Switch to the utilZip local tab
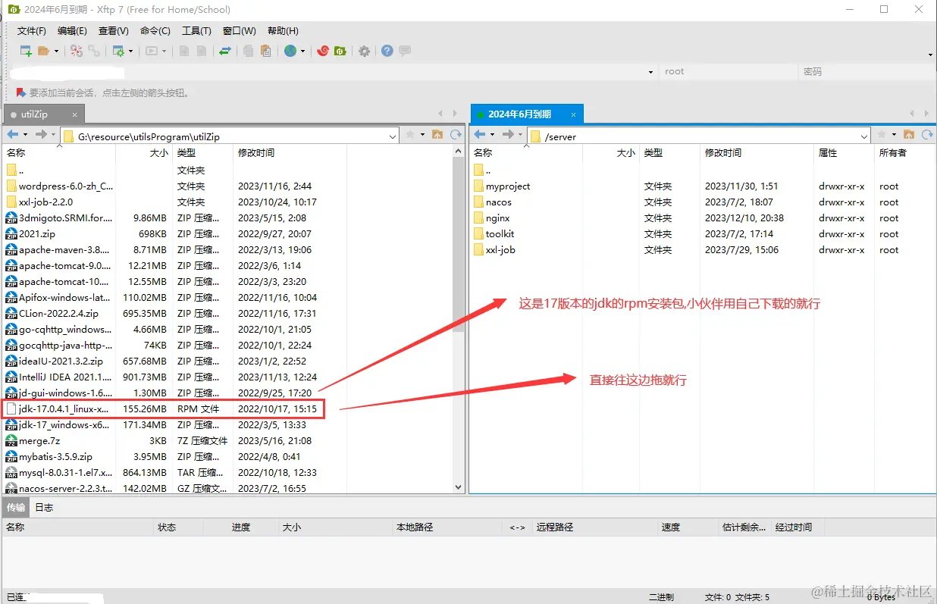The width and height of the screenshot is (937, 604). coord(43,114)
